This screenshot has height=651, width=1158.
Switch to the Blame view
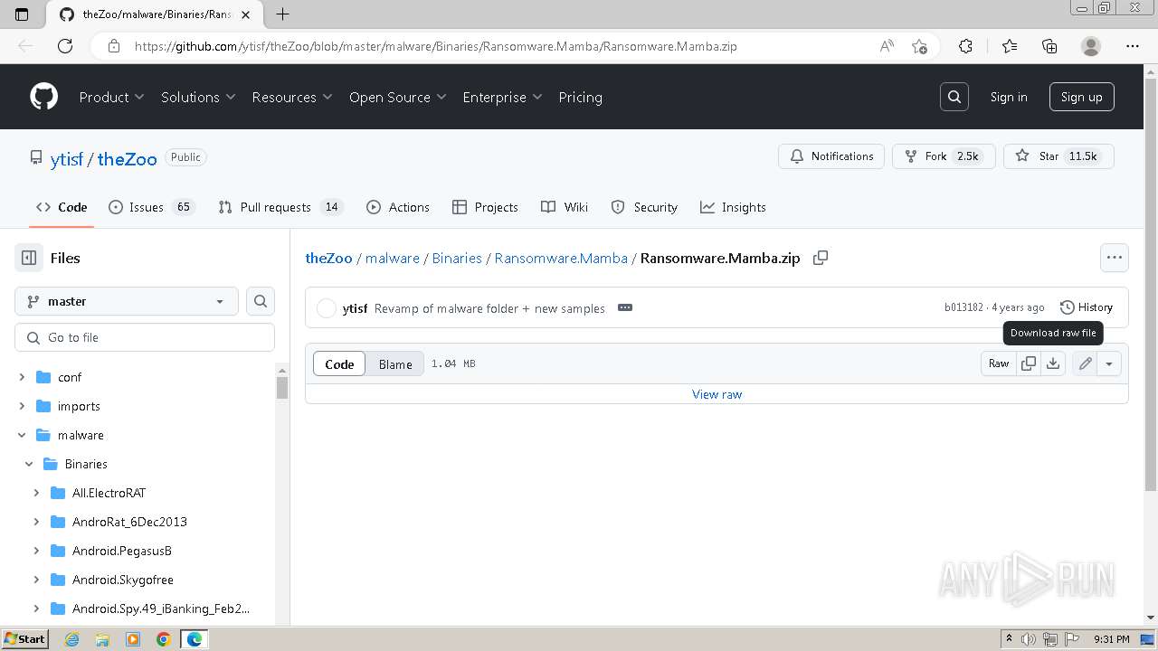(395, 363)
